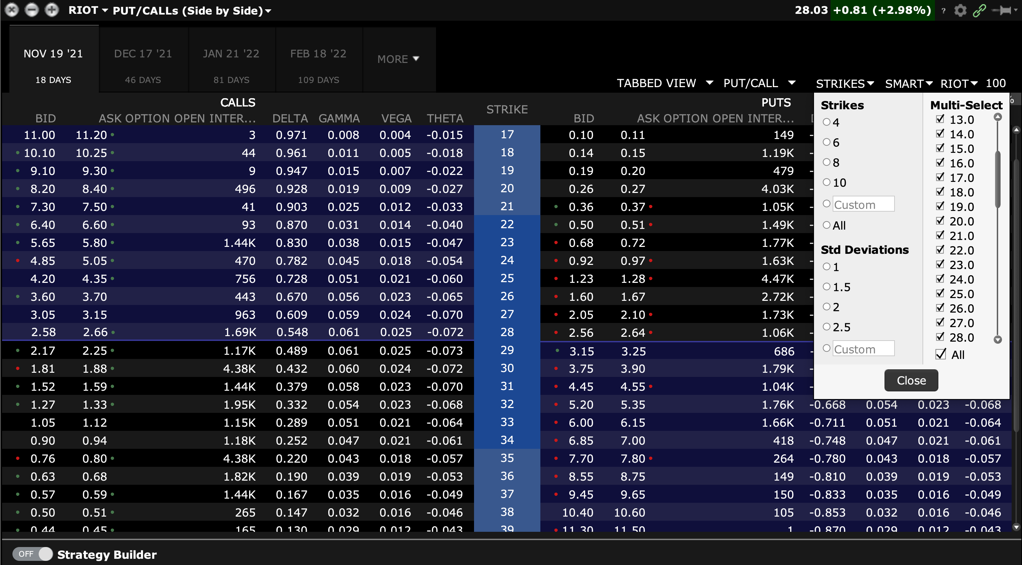Viewport: 1022px width, 565px height.
Task: Switch to the FEB 18 '22 expiration tab
Action: click(318, 54)
